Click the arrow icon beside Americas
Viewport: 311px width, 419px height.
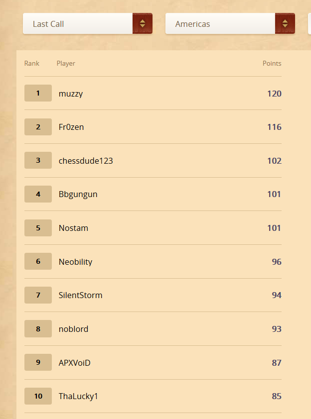click(x=285, y=24)
